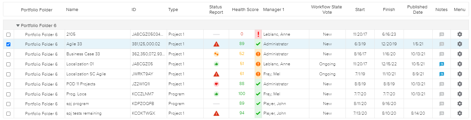Open the gear menu for 2105 row
Viewport: 471px width, 120px height.
[460, 34]
